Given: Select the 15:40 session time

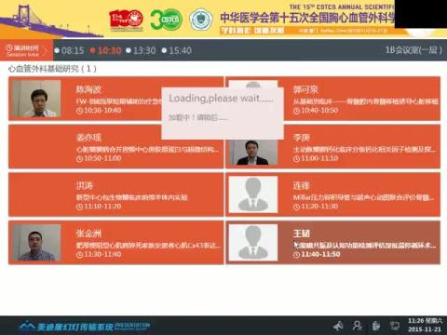Looking at the screenshot, I should 180,50.
